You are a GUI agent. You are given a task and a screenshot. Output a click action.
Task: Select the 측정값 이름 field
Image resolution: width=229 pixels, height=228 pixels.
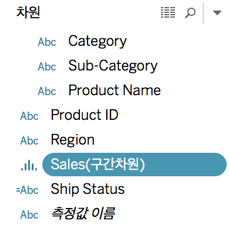[x=83, y=213]
